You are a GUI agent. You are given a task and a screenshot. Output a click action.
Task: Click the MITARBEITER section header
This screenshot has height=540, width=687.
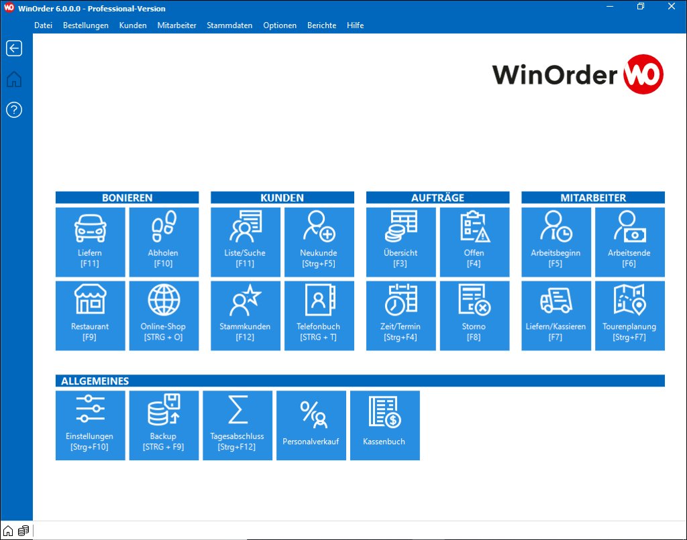tap(593, 198)
